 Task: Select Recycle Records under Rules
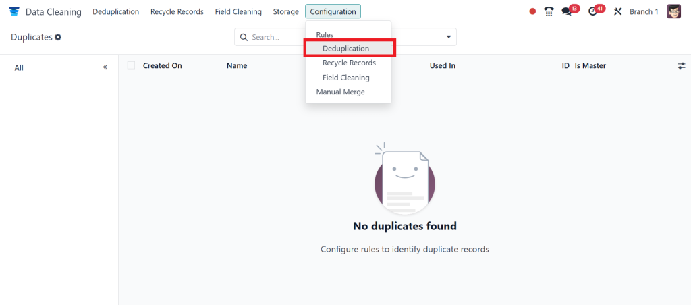(348, 63)
